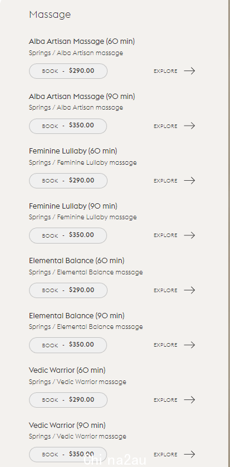
Task: Book Elemental Balance 90 min for $350
Action: pyautogui.click(x=68, y=345)
